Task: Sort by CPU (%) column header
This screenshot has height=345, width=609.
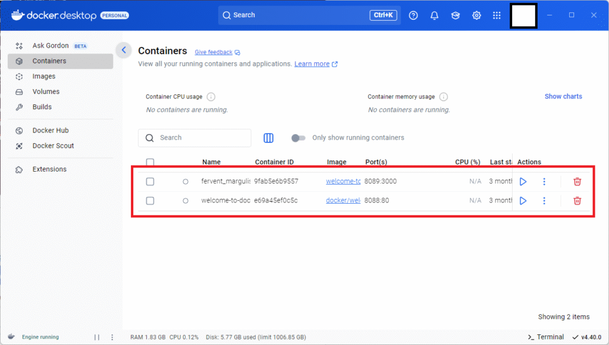Action: 467,162
